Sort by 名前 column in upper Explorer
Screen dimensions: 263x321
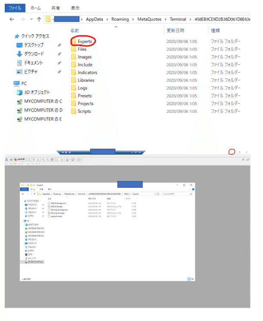[x=74, y=31]
